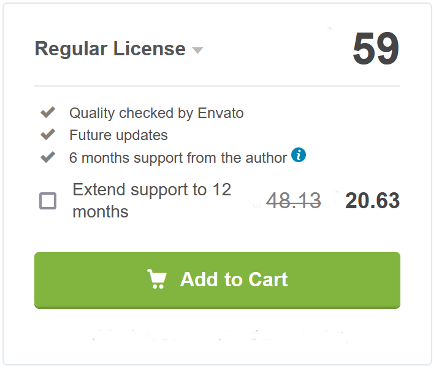Click the "Future updates" feature text

[118, 135]
